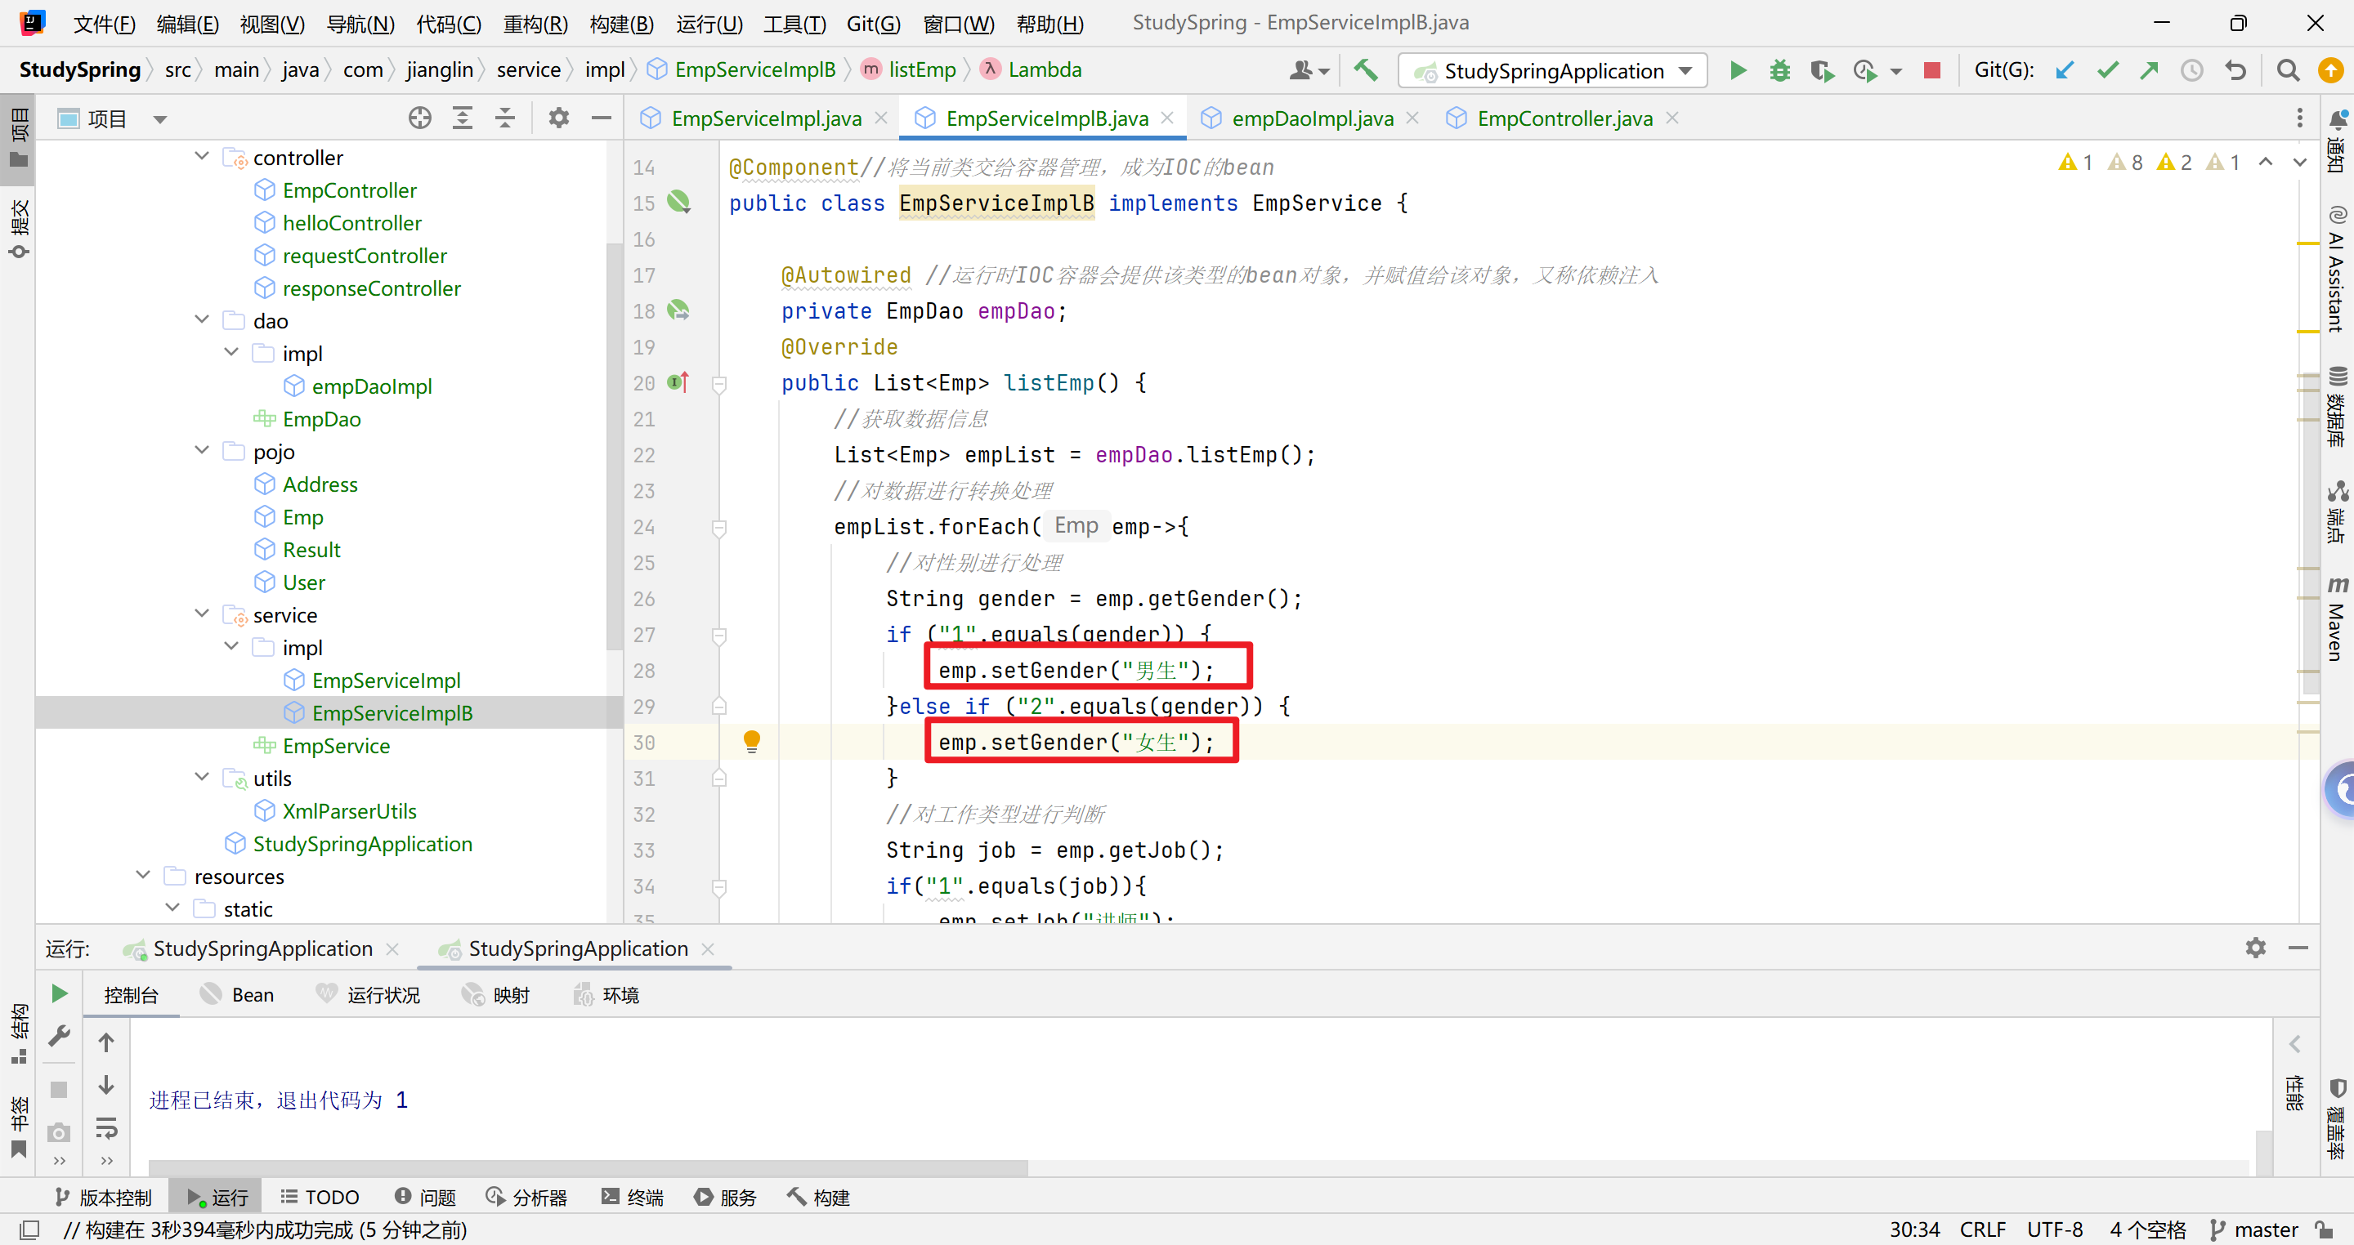This screenshot has height=1245, width=2354.
Task: Click the green Run application icon
Action: [1737, 70]
